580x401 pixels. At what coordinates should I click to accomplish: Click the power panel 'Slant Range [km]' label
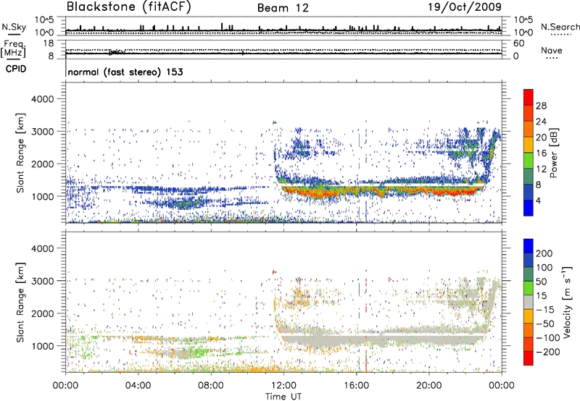[x=20, y=153]
